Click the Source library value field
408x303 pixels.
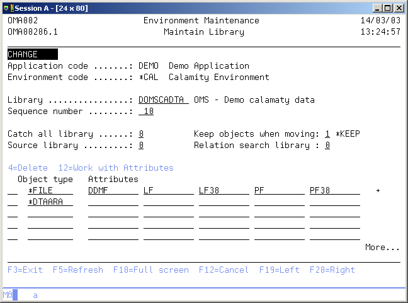click(141, 146)
